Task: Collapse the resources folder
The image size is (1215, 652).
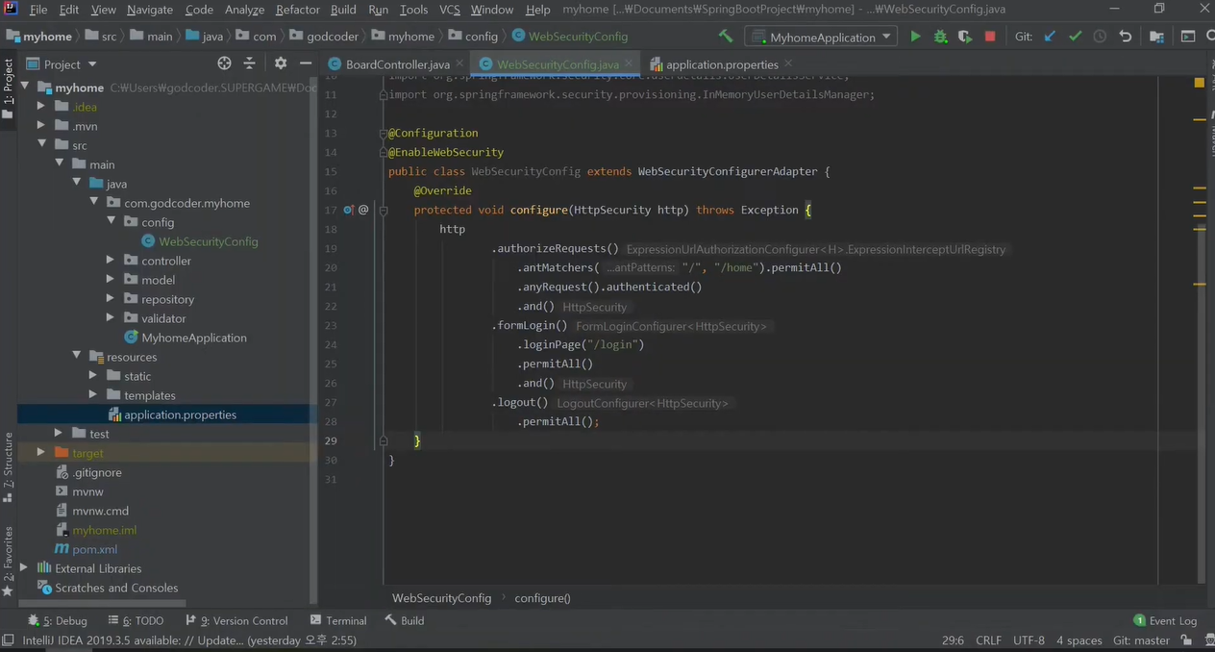Action: point(76,357)
